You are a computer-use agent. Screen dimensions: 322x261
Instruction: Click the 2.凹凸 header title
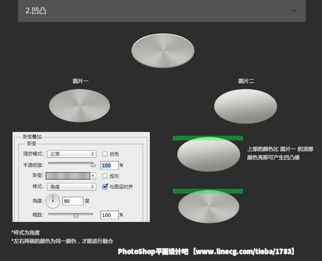click(36, 11)
